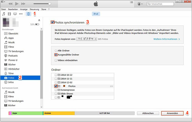Check the Slide Shows folder
The image size is (192, 122).
56,94
